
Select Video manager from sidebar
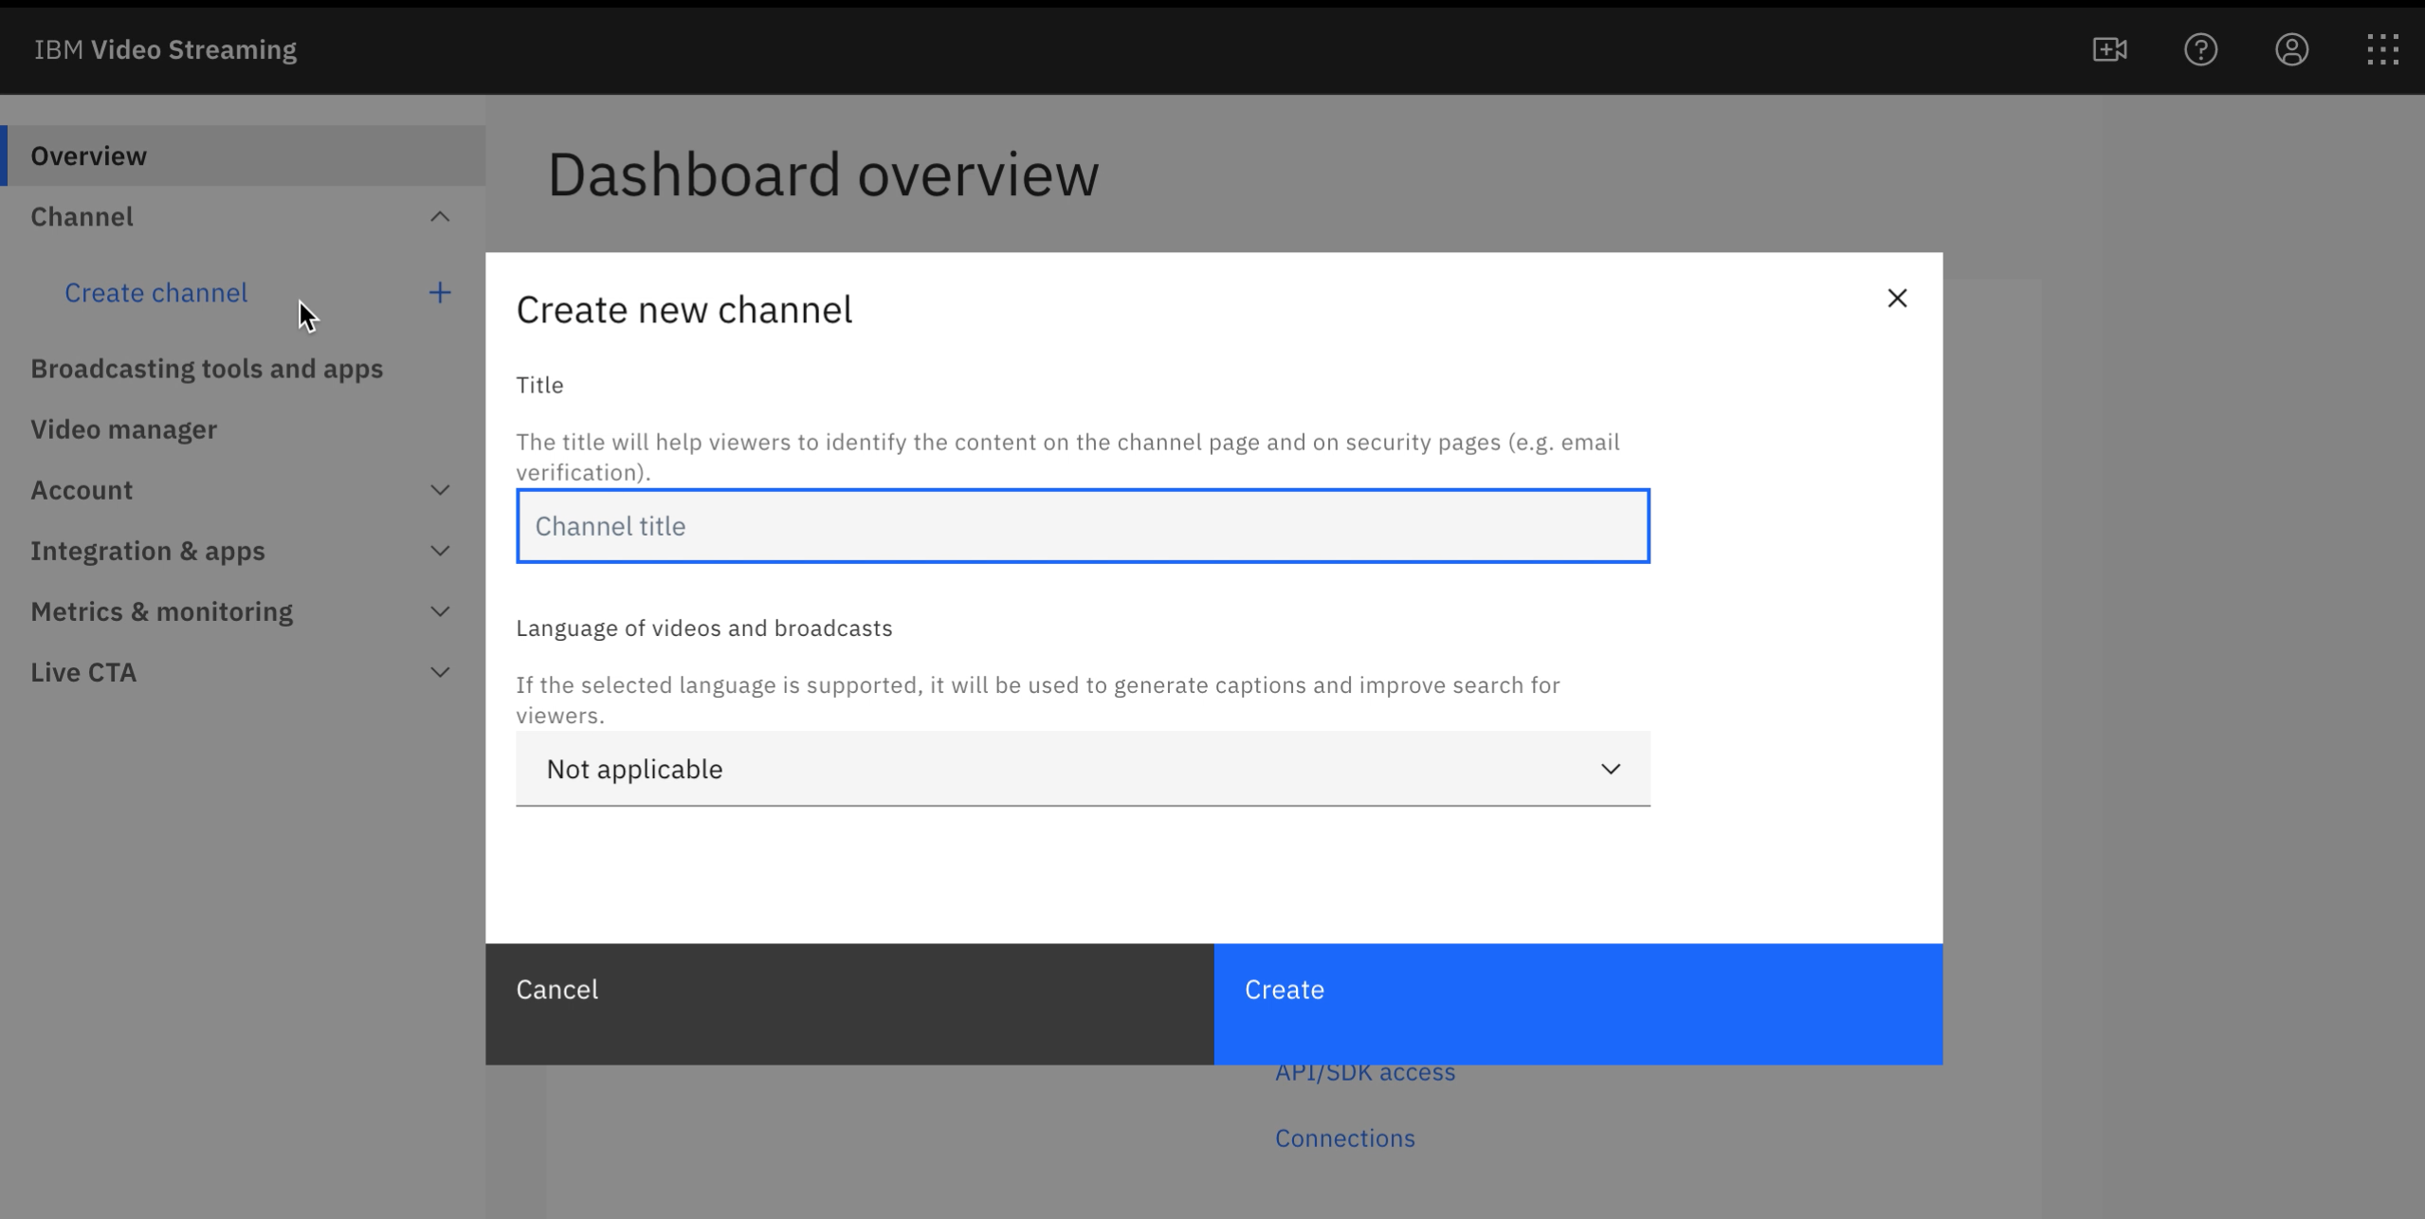123,429
